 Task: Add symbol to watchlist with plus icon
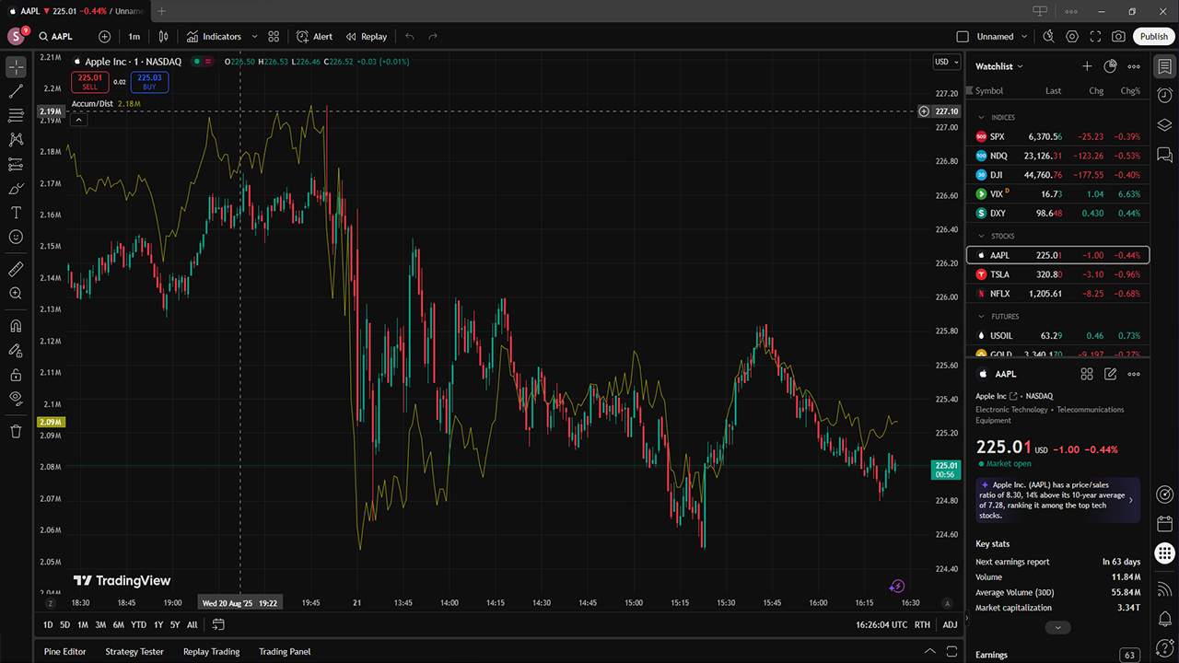pyautogui.click(x=1087, y=66)
